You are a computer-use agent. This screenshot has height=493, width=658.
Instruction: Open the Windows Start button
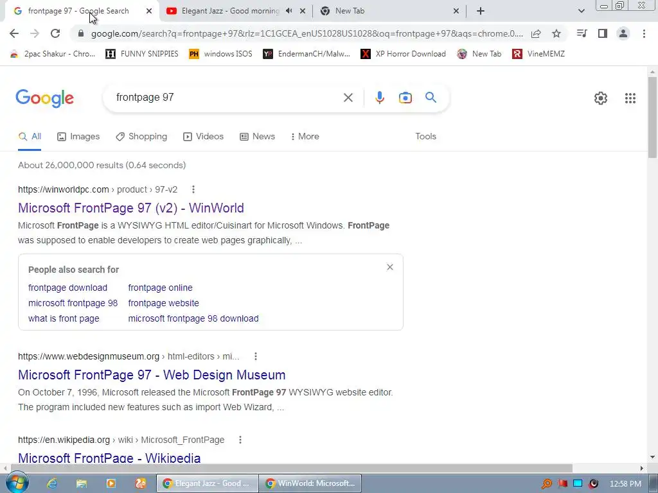point(17,483)
